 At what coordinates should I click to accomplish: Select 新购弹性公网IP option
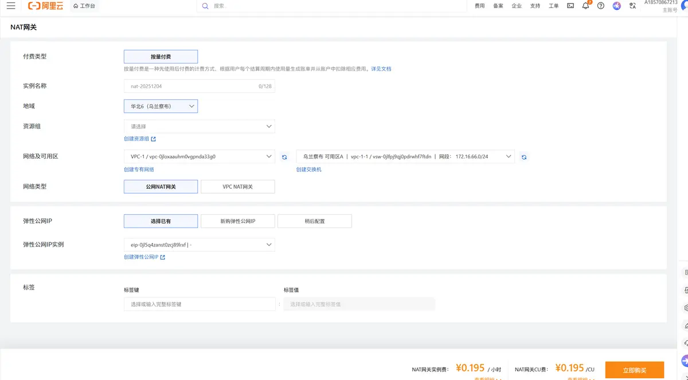237,221
